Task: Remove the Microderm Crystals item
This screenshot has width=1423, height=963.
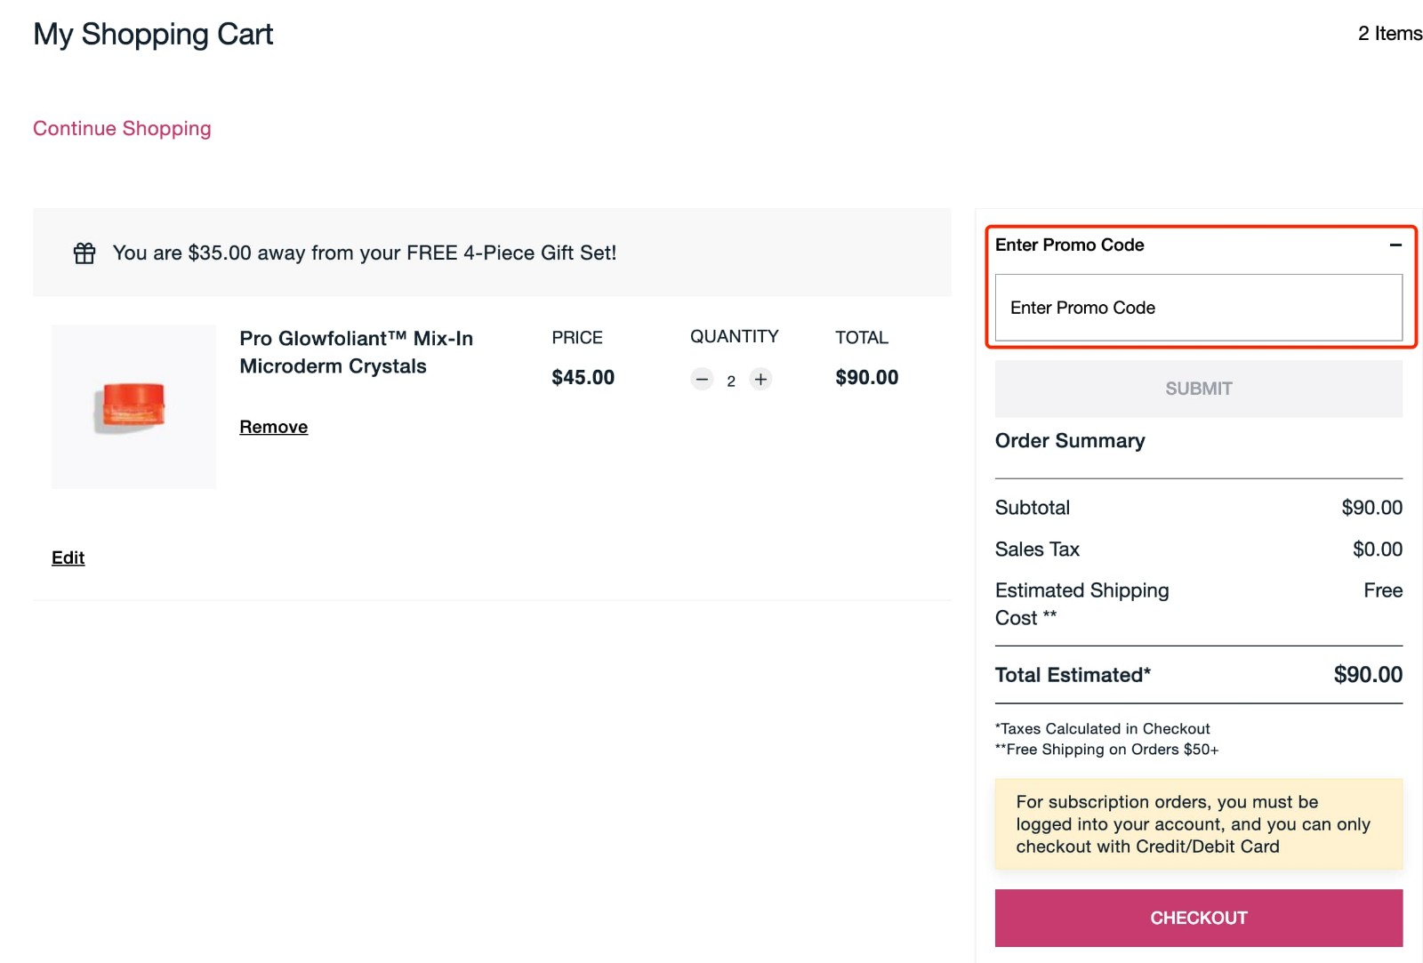Action: point(273,427)
